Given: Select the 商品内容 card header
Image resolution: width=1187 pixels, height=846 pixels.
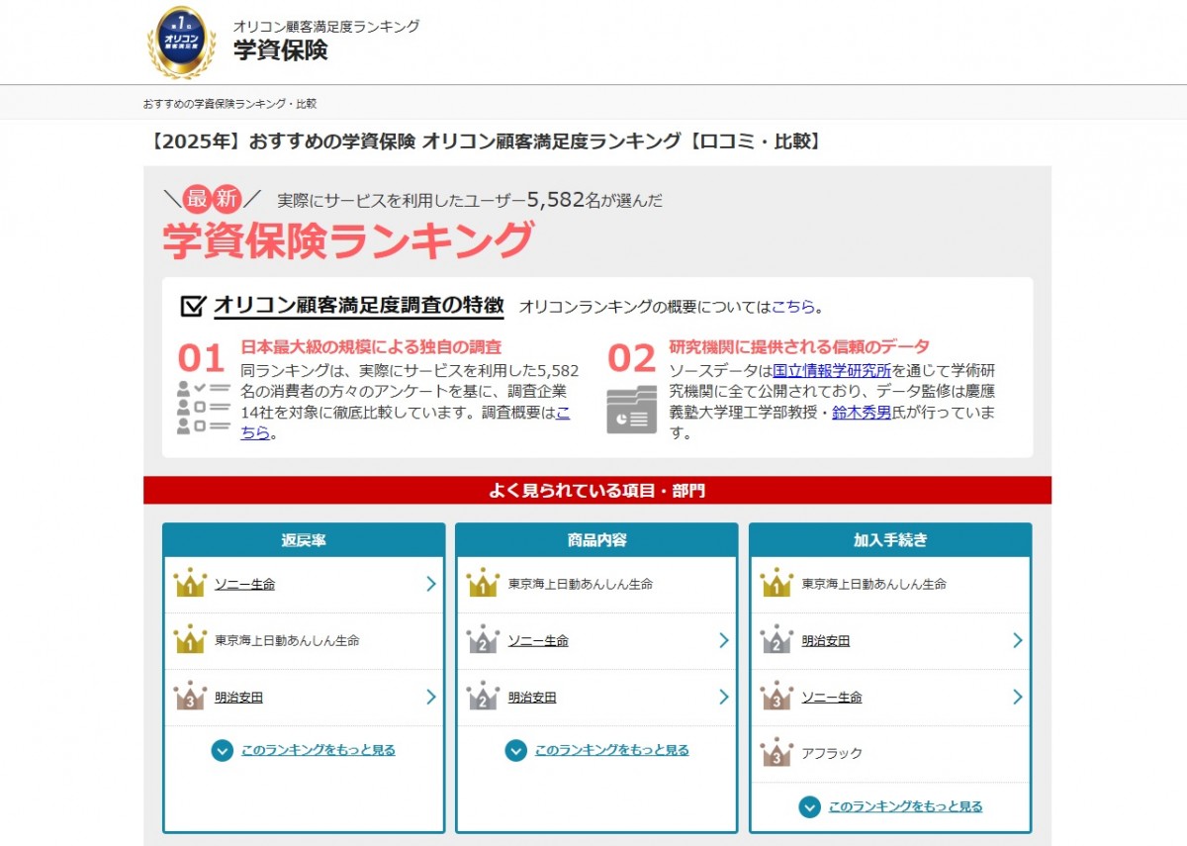Looking at the screenshot, I should 596,540.
